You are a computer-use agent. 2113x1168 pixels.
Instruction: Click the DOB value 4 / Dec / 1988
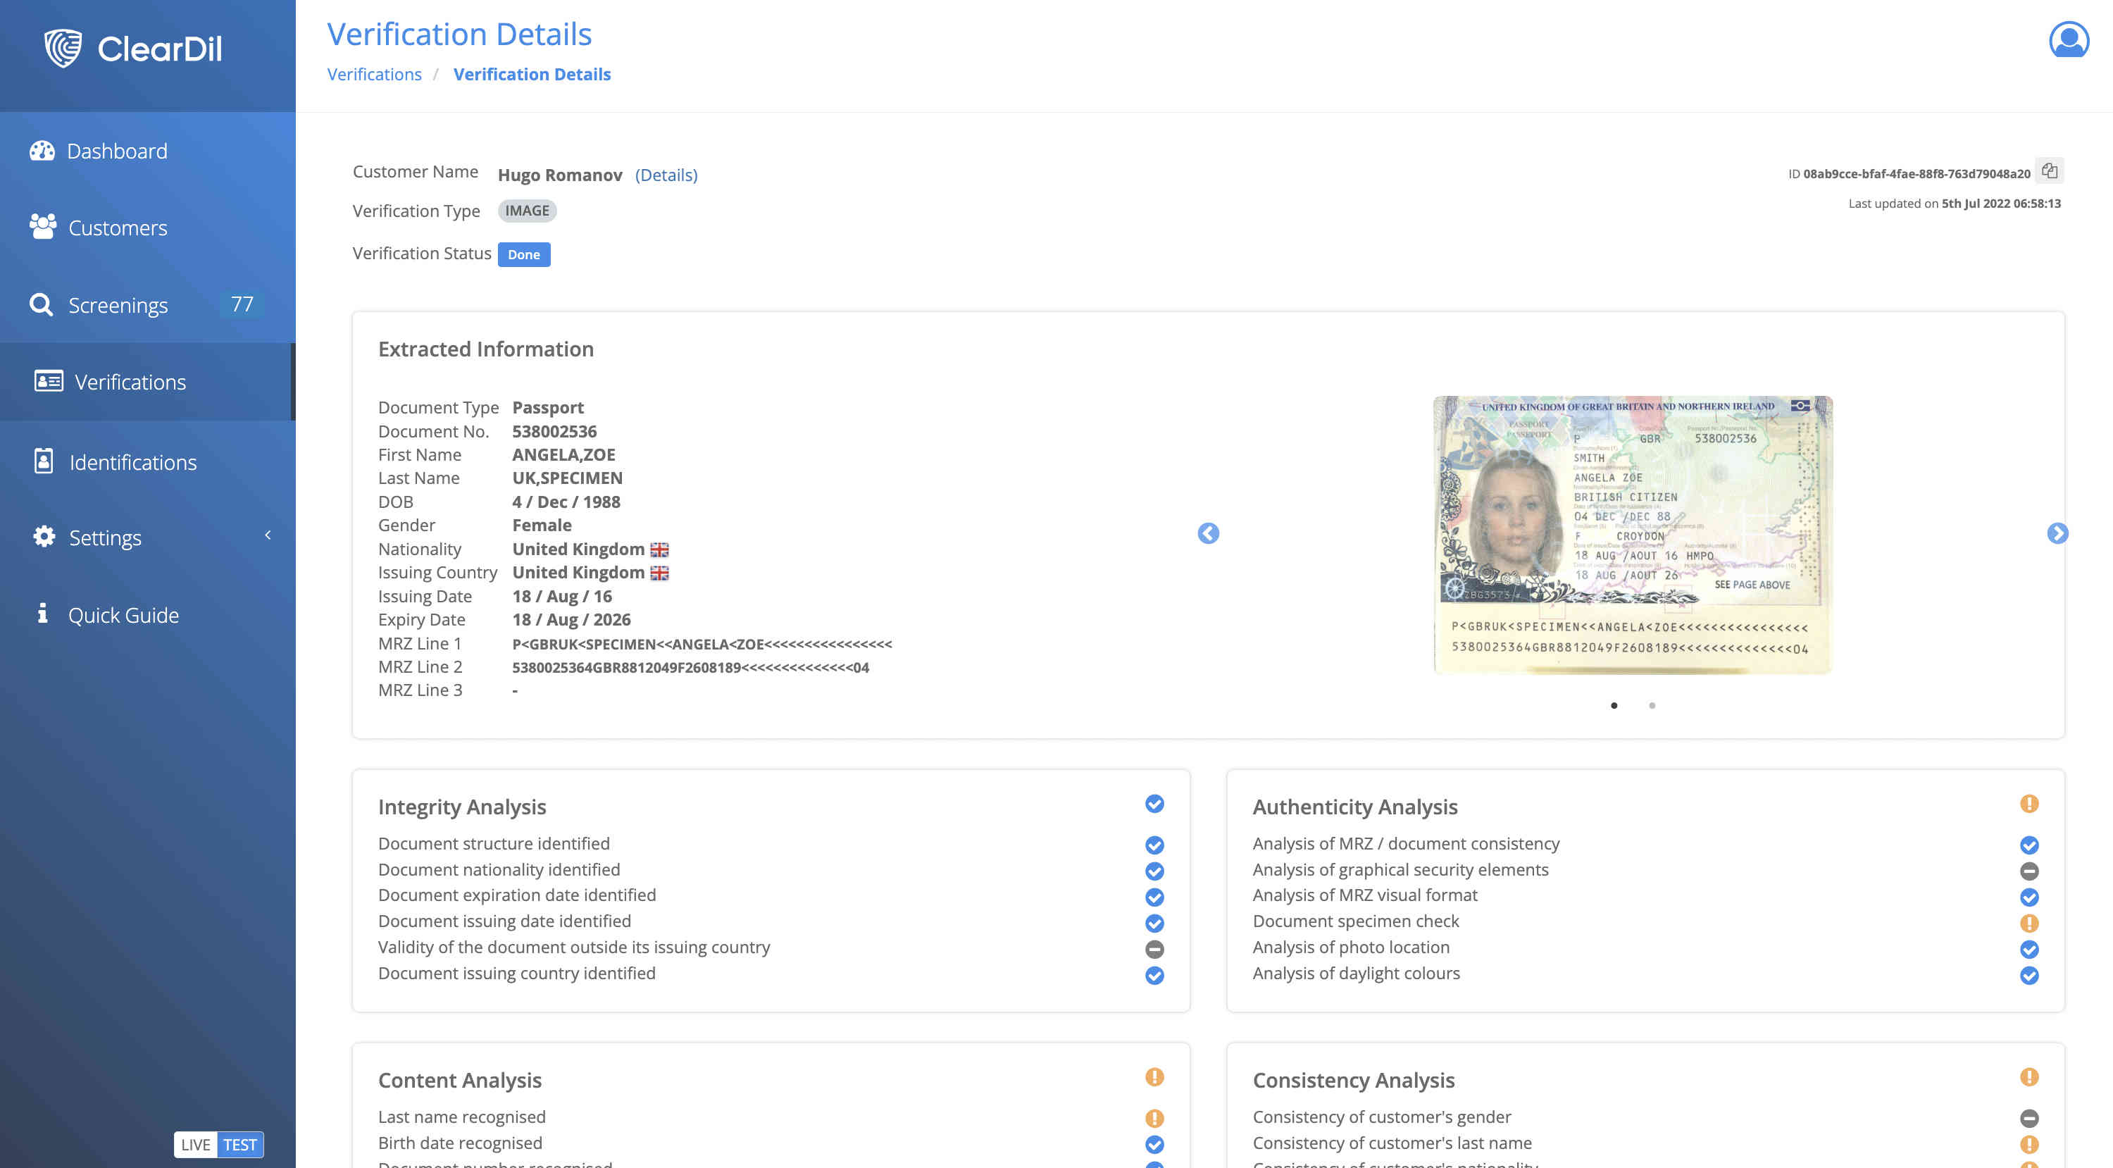tap(566, 501)
